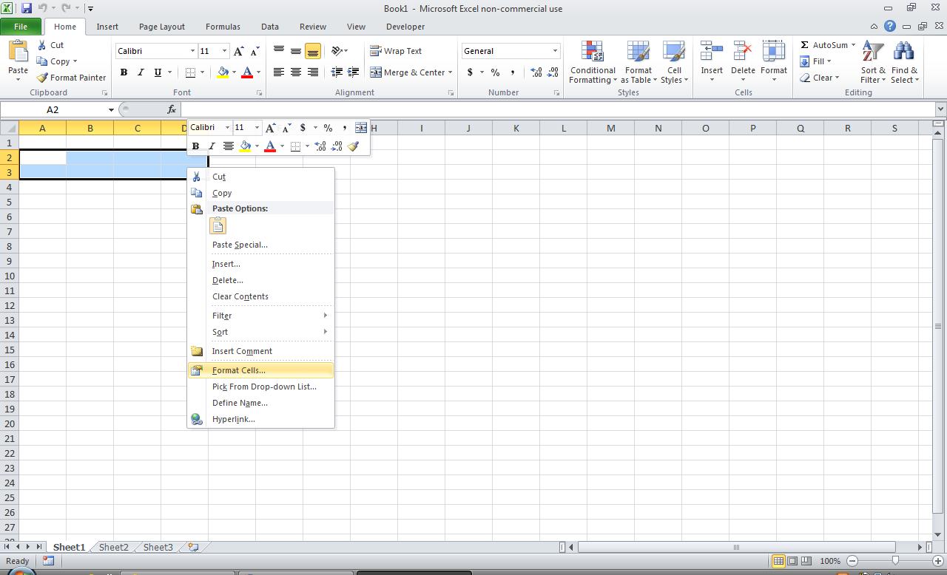Choose Format Cells from the context menu

237,370
